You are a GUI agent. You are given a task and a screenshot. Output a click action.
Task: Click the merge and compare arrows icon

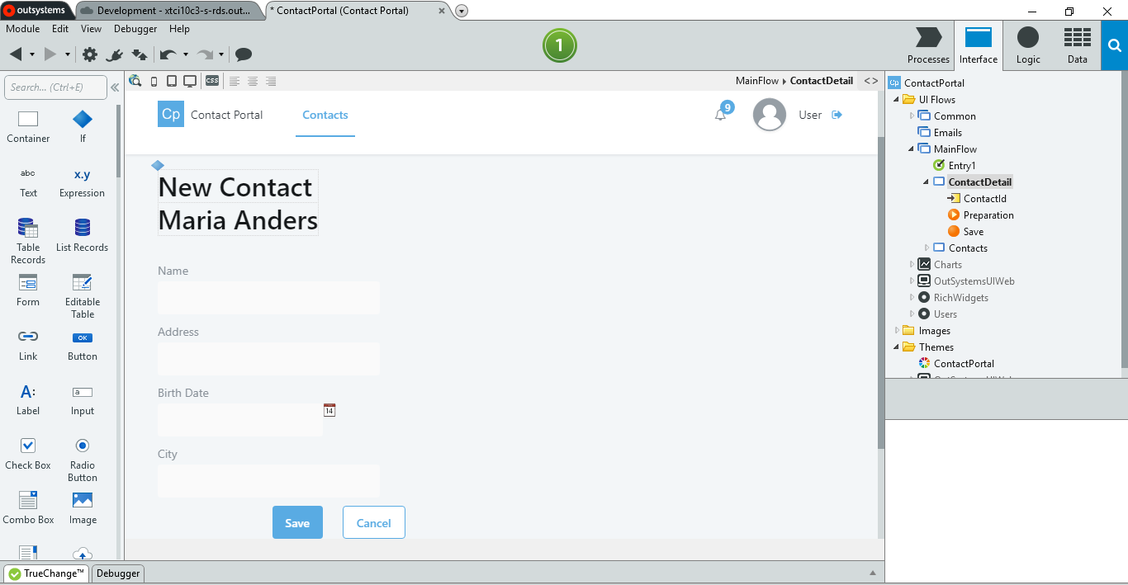[x=140, y=54]
